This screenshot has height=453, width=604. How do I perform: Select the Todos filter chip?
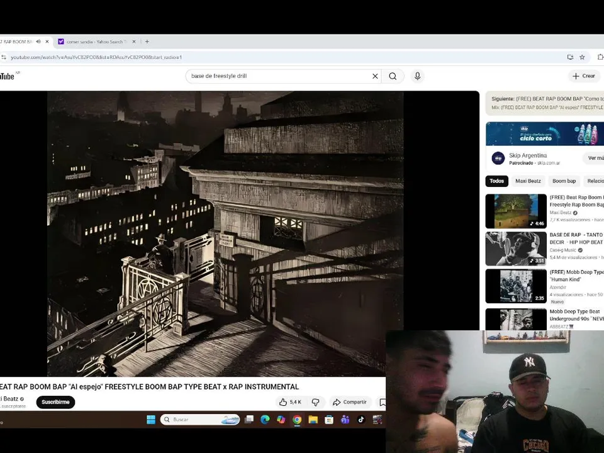point(497,181)
